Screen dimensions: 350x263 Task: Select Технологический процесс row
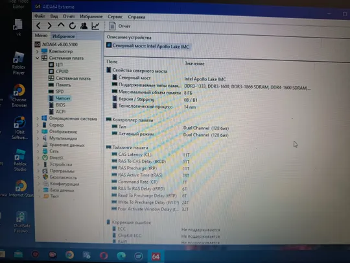click(x=154, y=106)
